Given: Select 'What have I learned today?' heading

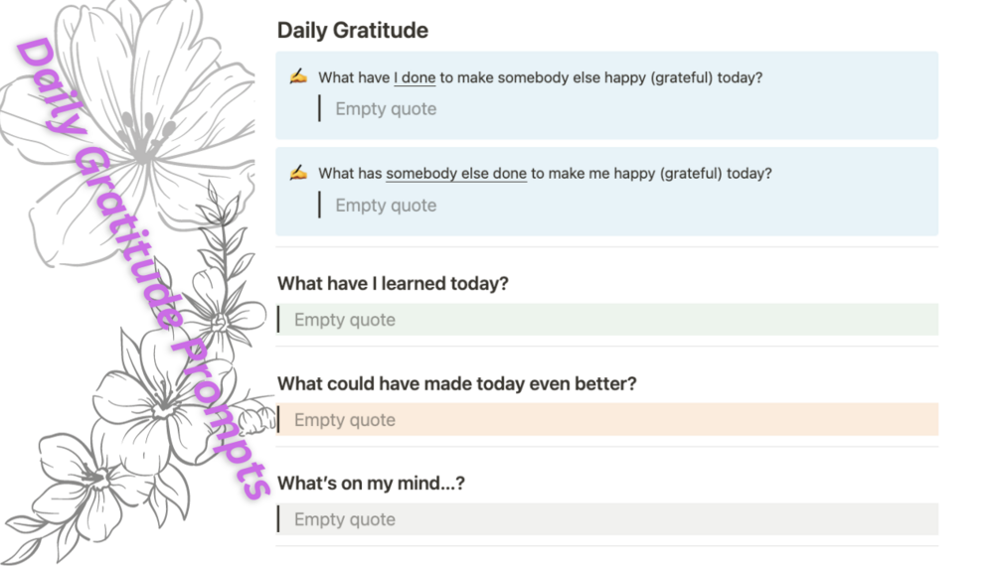Looking at the screenshot, I should pyautogui.click(x=393, y=283).
